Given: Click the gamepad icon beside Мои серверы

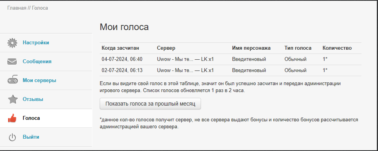Looking at the screenshot, I should click(x=12, y=81).
